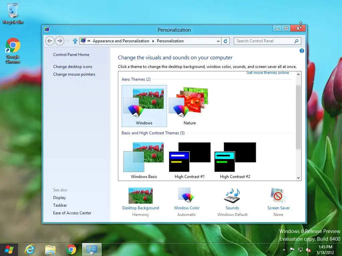Open Window Color icon
Image resolution: width=342 pixels, height=256 pixels.
click(x=186, y=195)
